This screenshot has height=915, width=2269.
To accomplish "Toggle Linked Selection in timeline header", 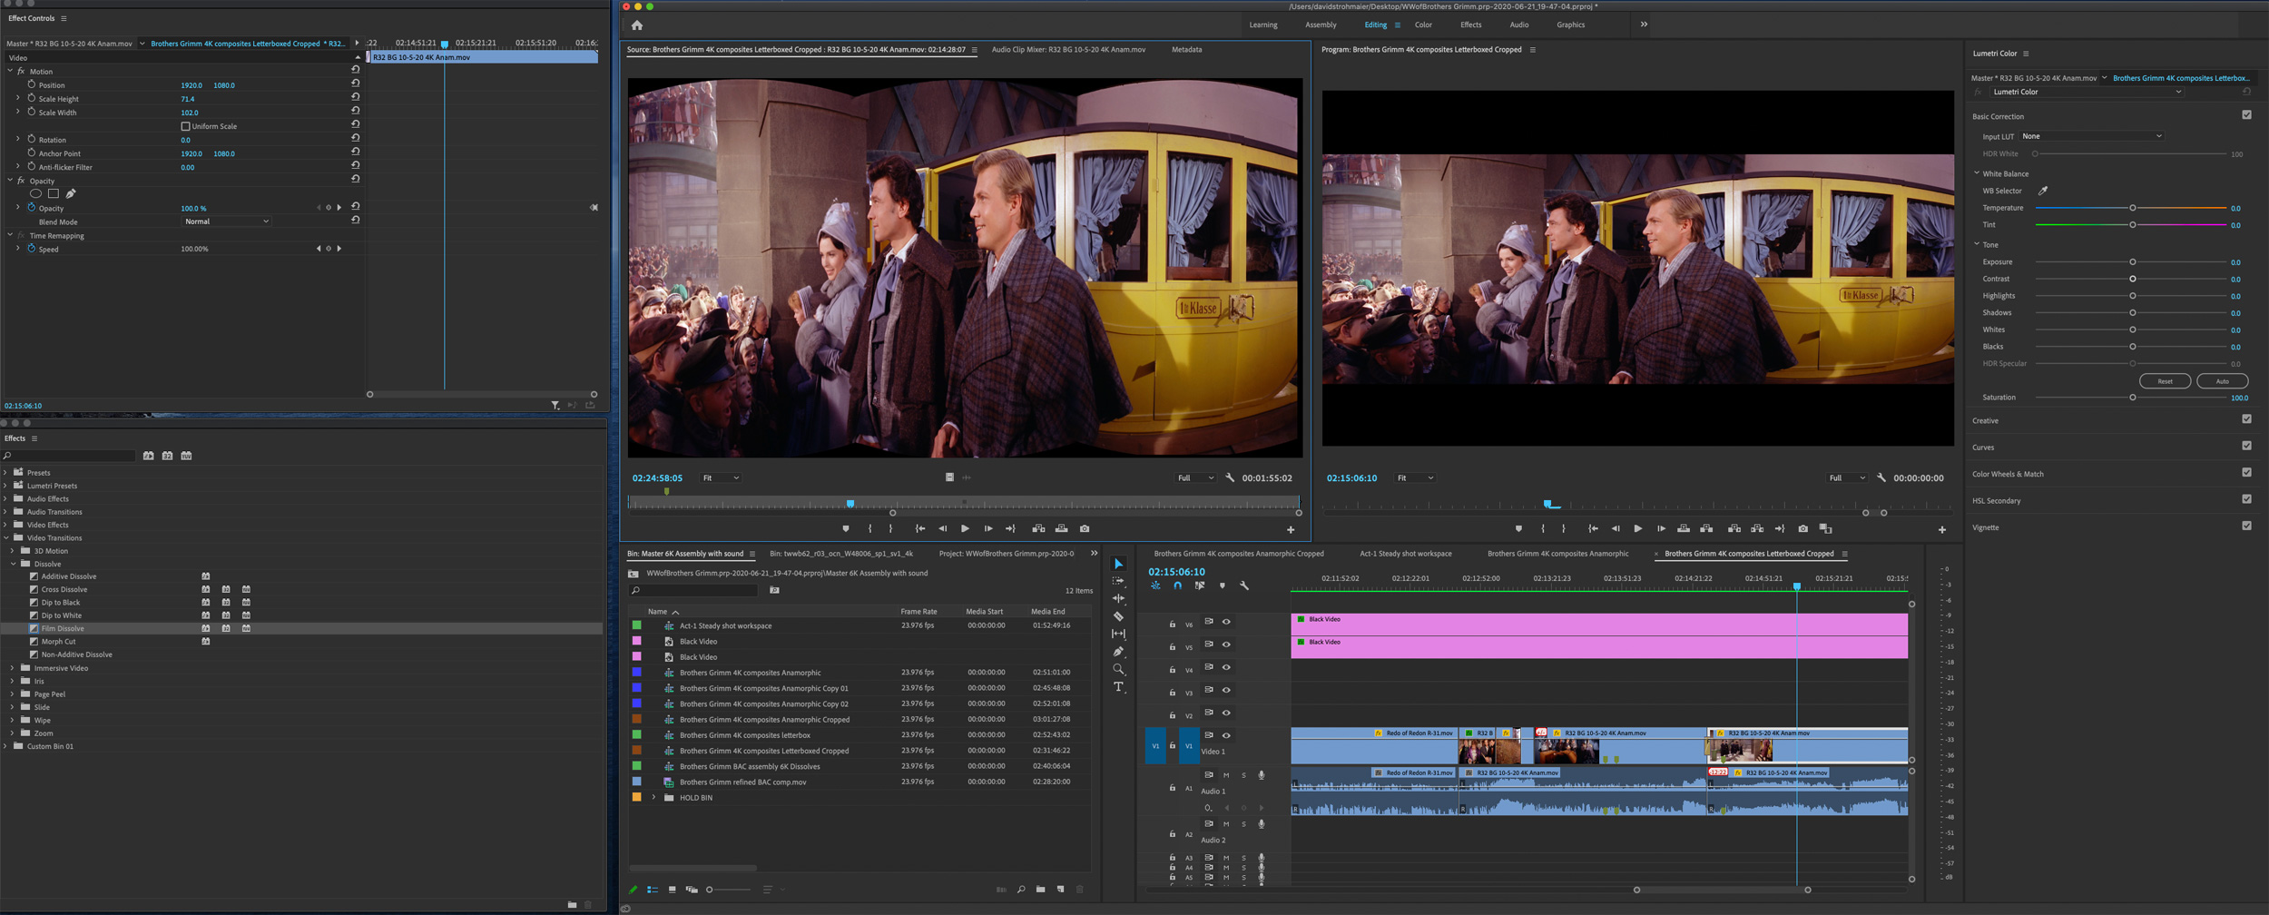I will click(1200, 585).
